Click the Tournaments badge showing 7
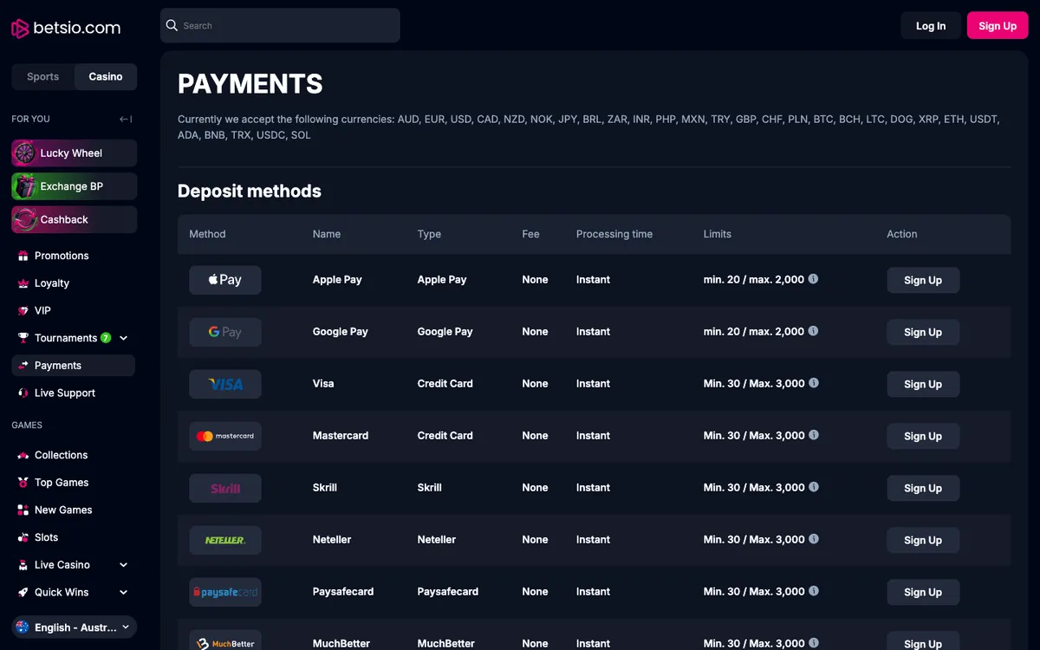The height and width of the screenshot is (650, 1040). point(106,338)
